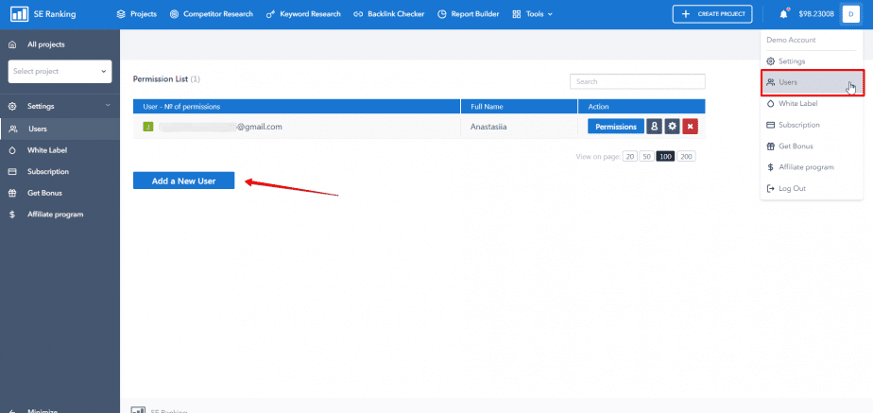Click the profile avatar D

point(850,14)
